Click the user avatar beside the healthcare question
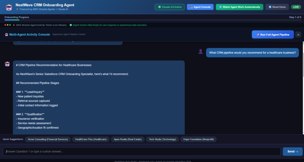The image size is (304, 162). click(x=201, y=51)
